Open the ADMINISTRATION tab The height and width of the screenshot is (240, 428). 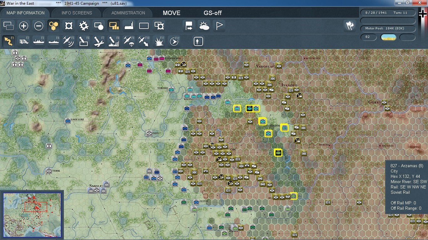point(128,13)
